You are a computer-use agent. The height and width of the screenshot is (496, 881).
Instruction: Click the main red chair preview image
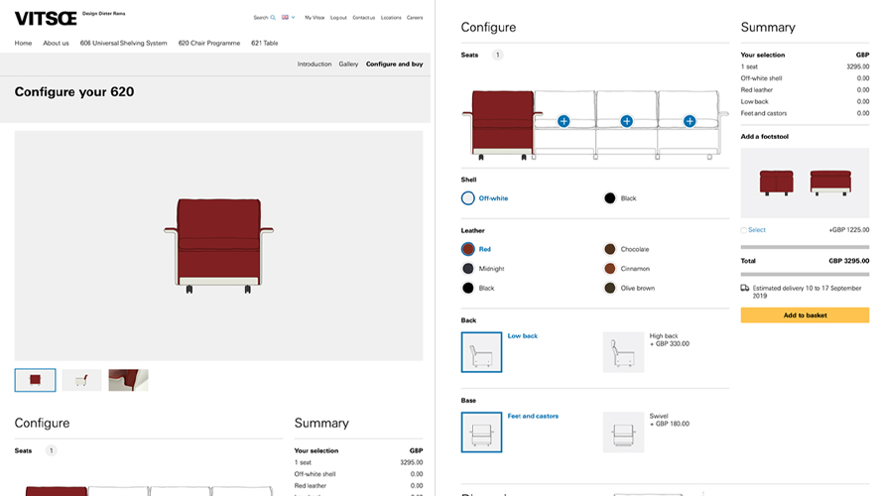click(x=218, y=245)
